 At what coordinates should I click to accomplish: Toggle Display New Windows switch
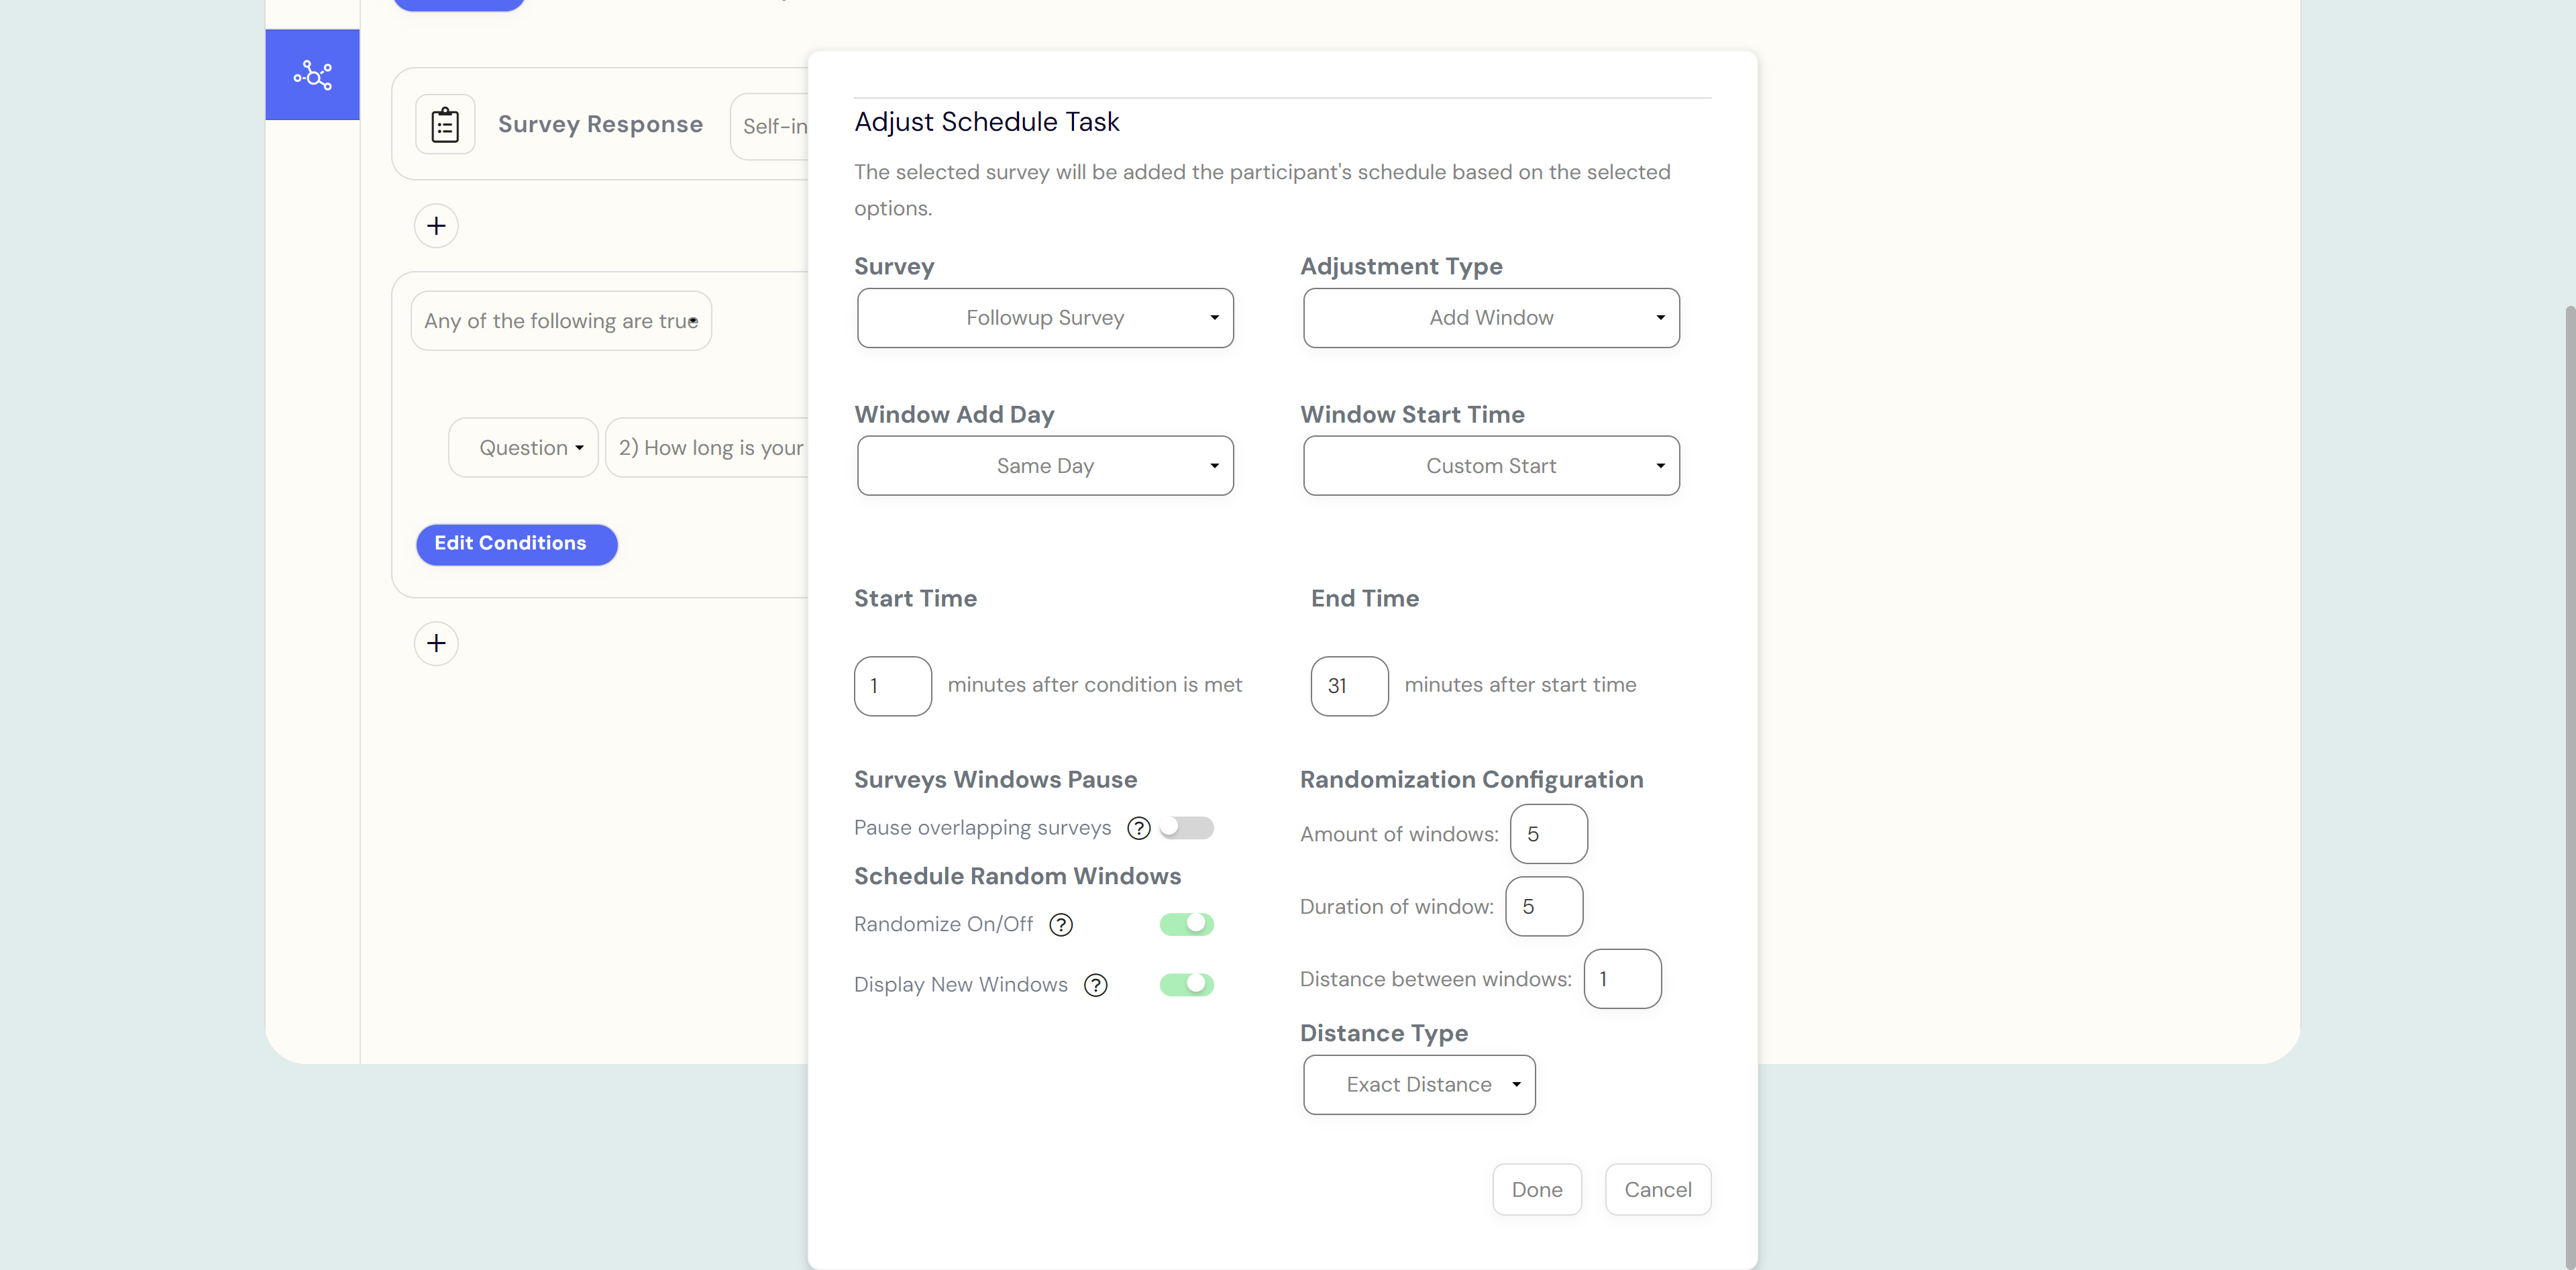(x=1186, y=982)
